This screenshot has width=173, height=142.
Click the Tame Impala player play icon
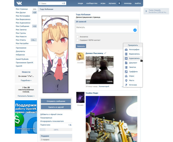coord(146,11)
